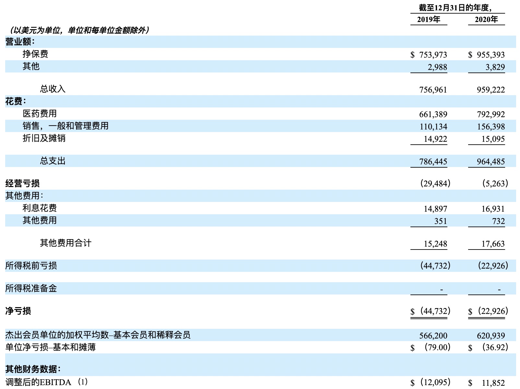Click the 14,922 value

click(x=435, y=139)
